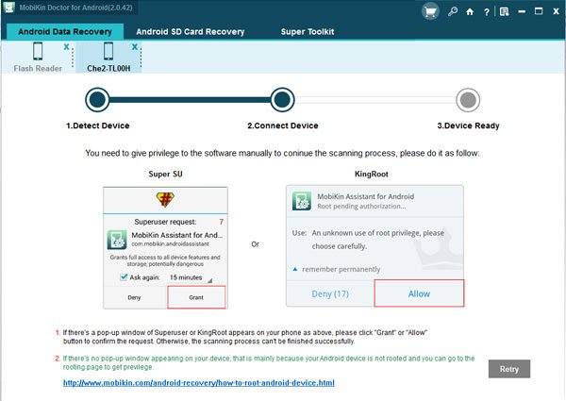The width and height of the screenshot is (566, 401).
Task: Close the Flash Reader device tab
Action: tap(66, 46)
